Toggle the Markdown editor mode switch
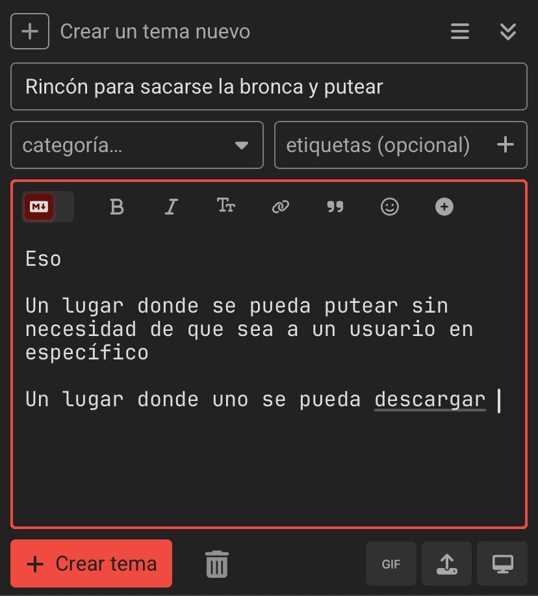This screenshot has height=596, width=538. point(48,207)
